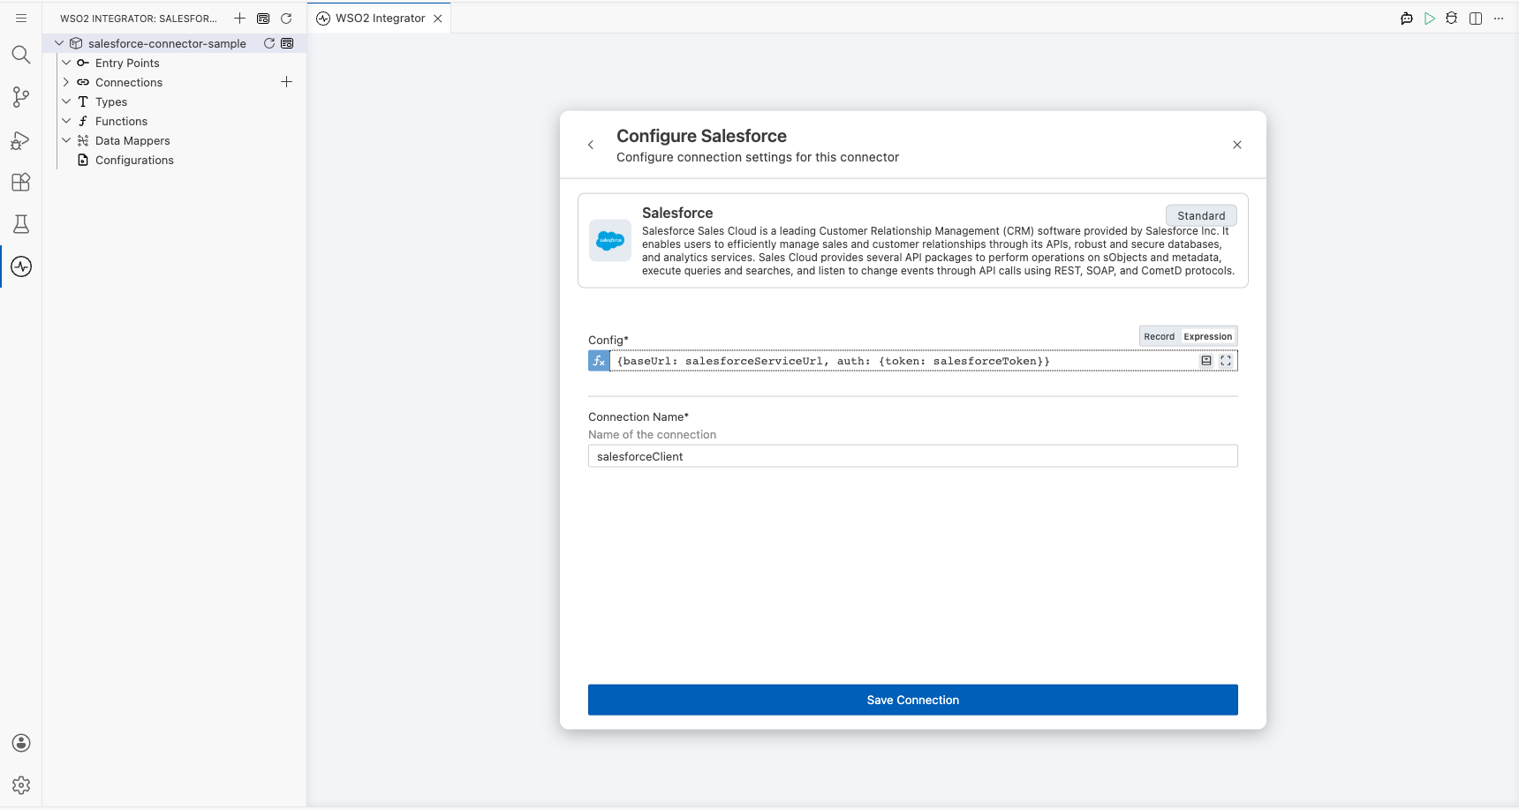Click 'Name of the connection' hint text
1519x810 pixels.
tap(652, 434)
